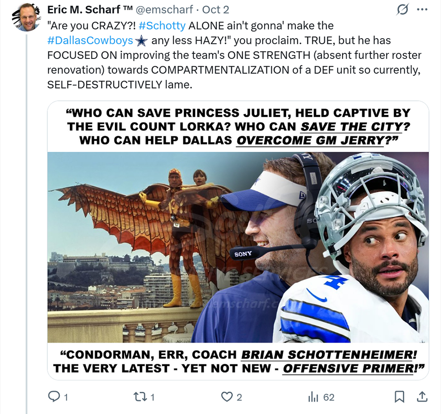Click the Grok slash-circle icon

tap(402, 10)
